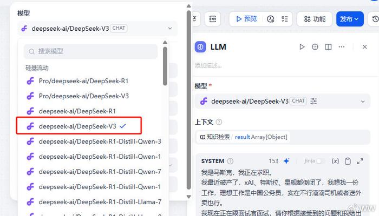Open run history clock icon beside 预览
379x216 pixels.
point(271,19)
